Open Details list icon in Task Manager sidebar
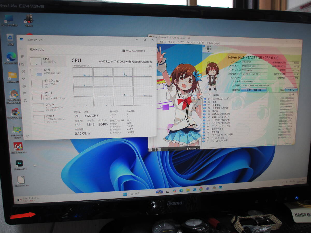This screenshot has height=233, width=311. pyautogui.click(x=25, y=93)
